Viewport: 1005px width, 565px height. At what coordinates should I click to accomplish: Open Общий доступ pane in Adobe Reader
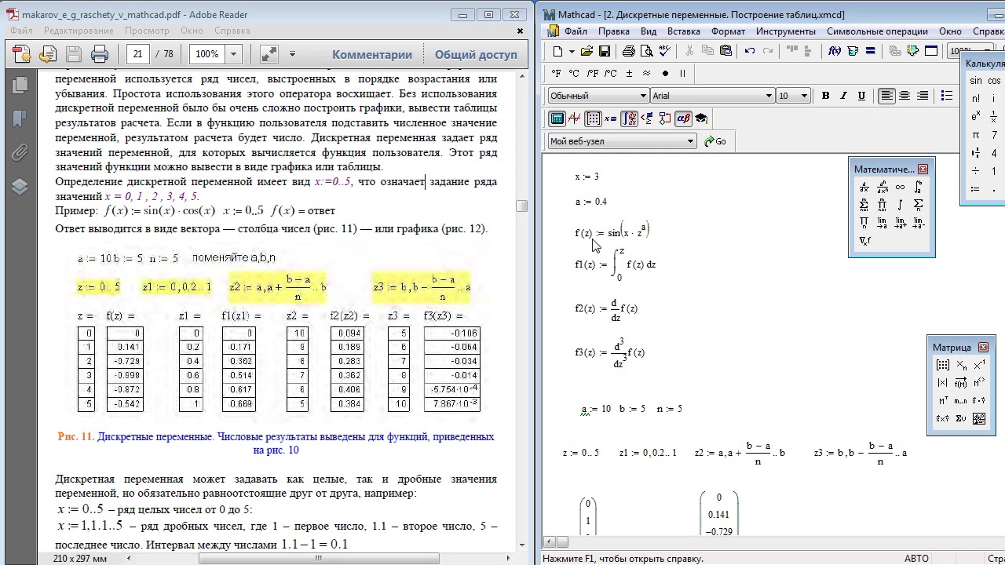476,55
